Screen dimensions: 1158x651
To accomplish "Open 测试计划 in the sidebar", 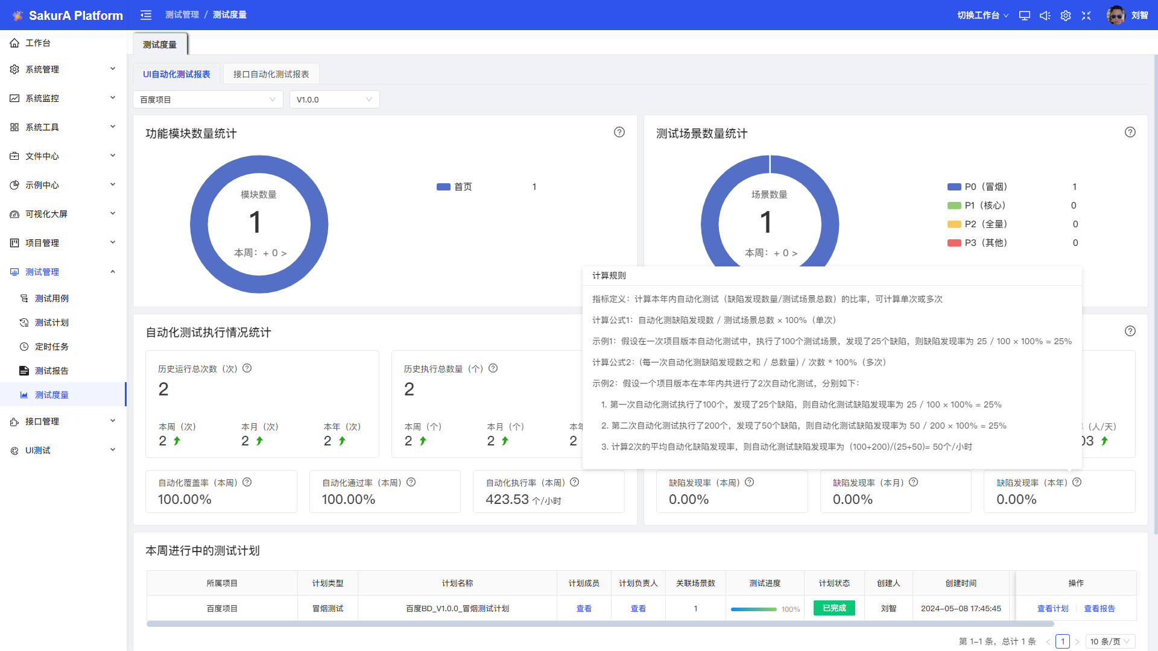I will click(x=63, y=322).
